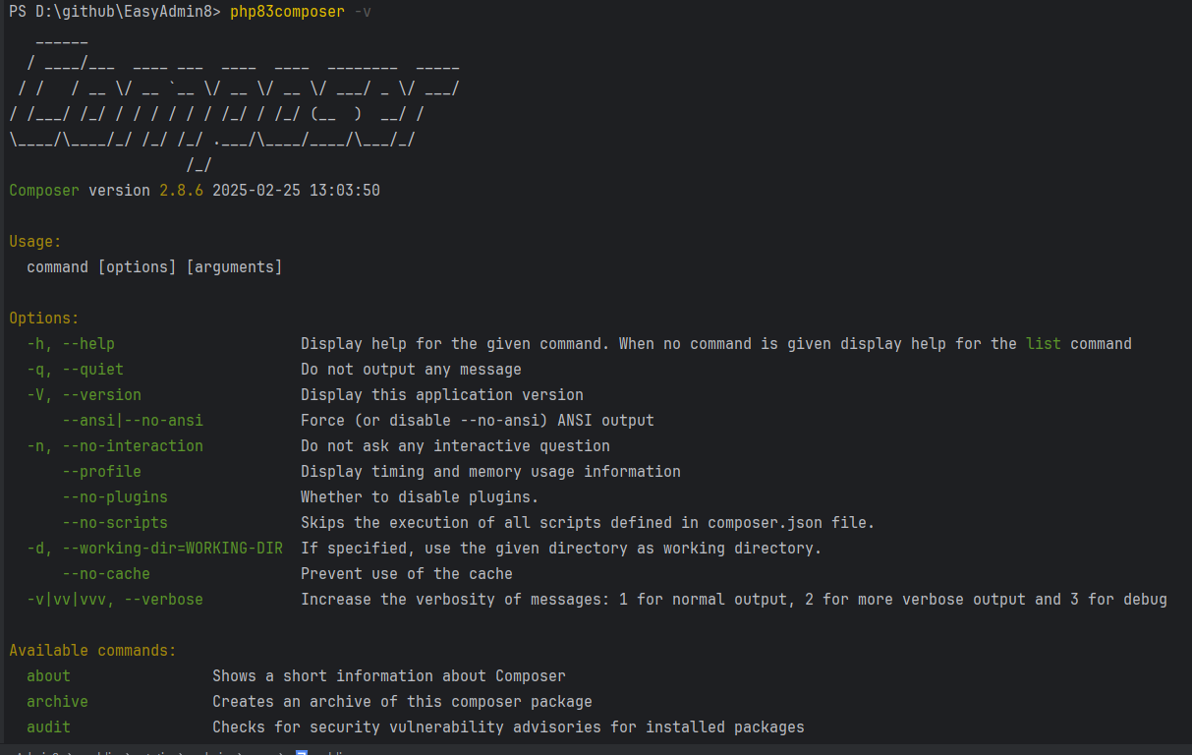Screen dimensions: 1192x755
Task: Click the 'Available commands:' heading
Action: (92, 651)
